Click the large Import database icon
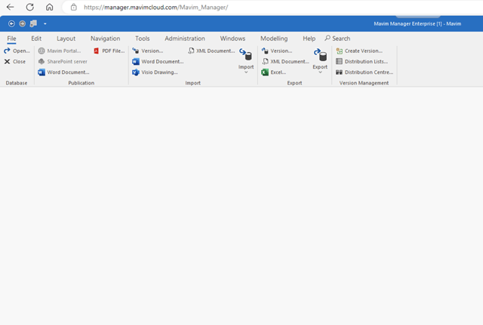483x325 pixels. pyautogui.click(x=245, y=55)
